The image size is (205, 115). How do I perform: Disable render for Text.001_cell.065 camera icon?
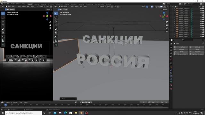pos(203,24)
